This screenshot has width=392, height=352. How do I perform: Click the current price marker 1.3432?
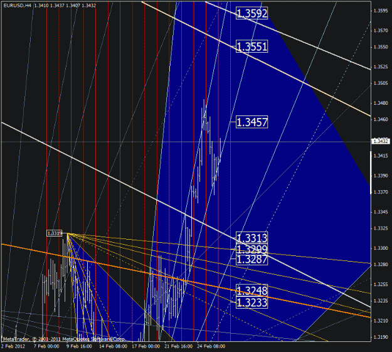[x=380, y=141]
